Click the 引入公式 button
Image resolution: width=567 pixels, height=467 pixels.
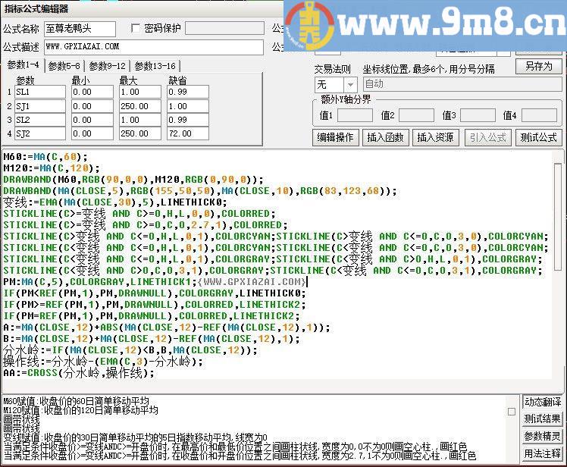488,137
